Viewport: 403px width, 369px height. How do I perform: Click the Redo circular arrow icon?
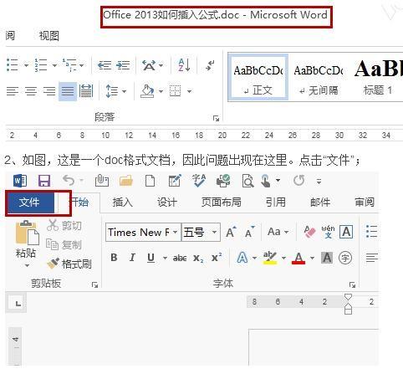point(299,181)
